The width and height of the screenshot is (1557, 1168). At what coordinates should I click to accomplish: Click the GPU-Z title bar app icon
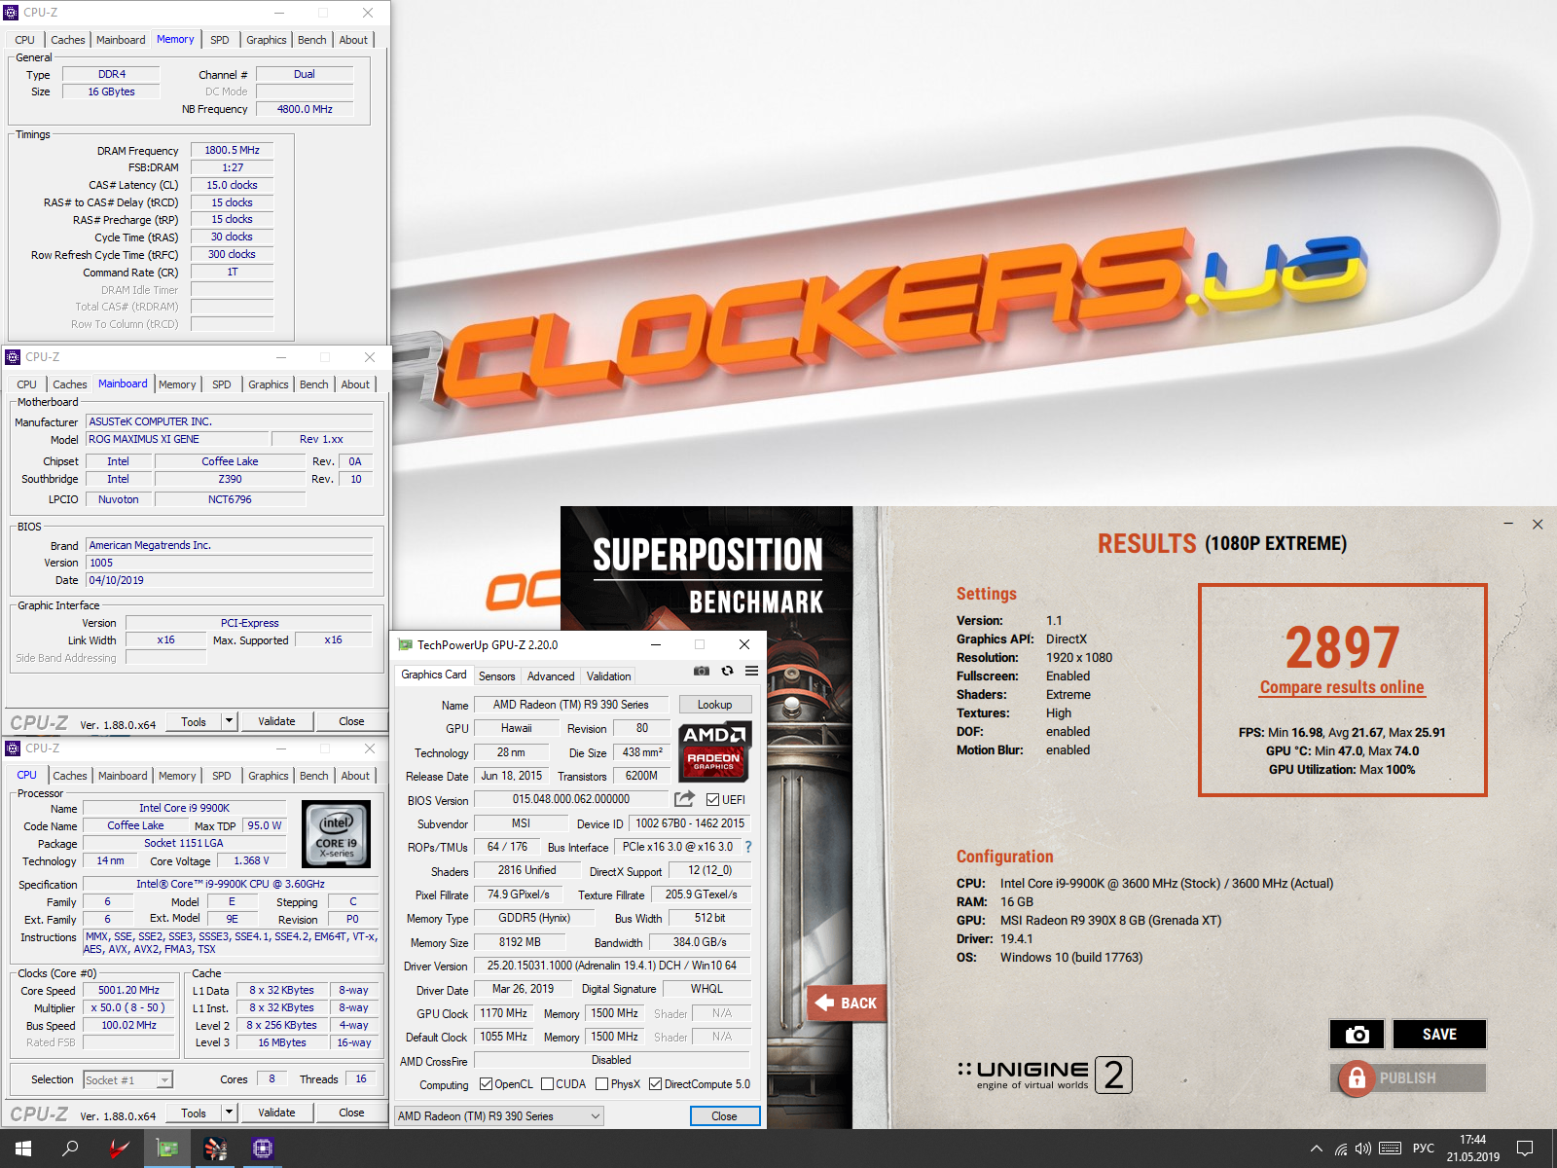point(405,644)
